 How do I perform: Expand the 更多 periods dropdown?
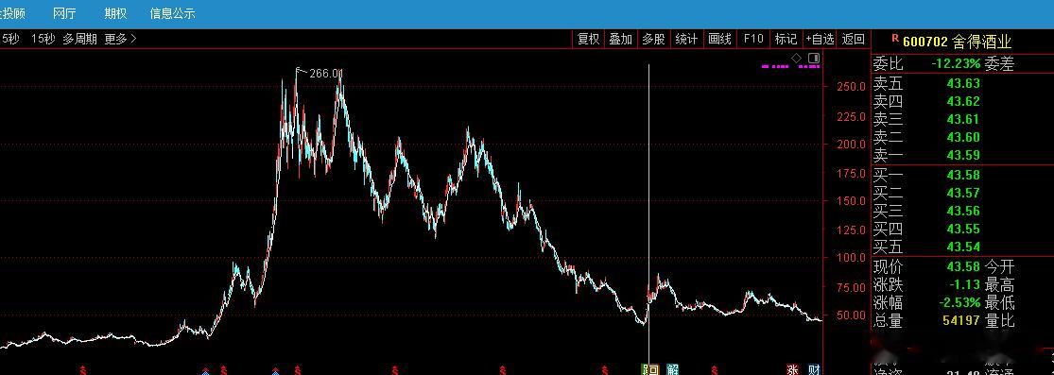tap(120, 39)
